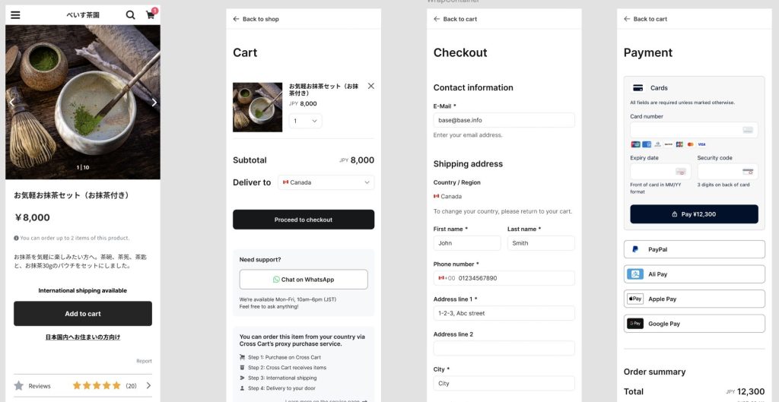Image resolution: width=779 pixels, height=402 pixels.
Task: Remove the matcha set from cart
Action: tap(371, 86)
